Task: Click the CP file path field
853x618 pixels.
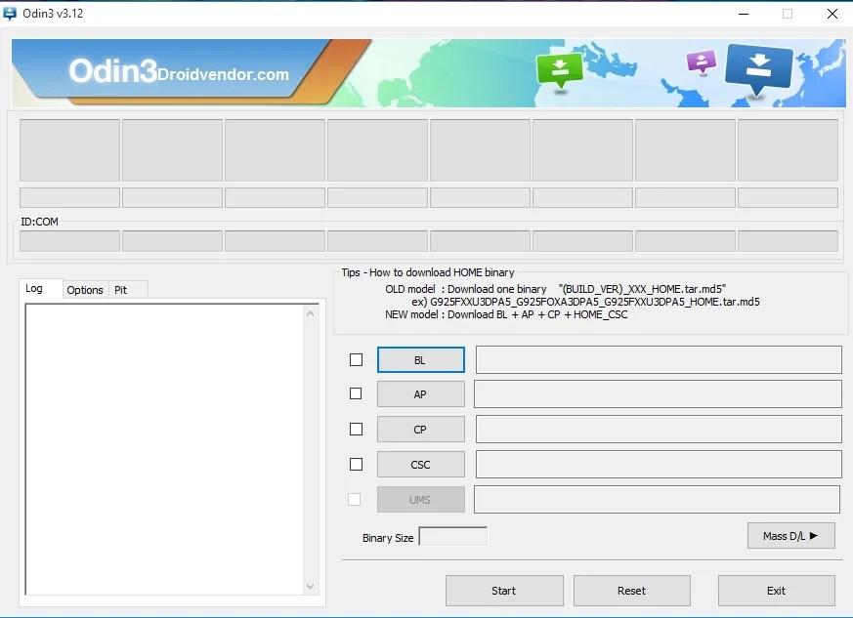Action: [659, 430]
